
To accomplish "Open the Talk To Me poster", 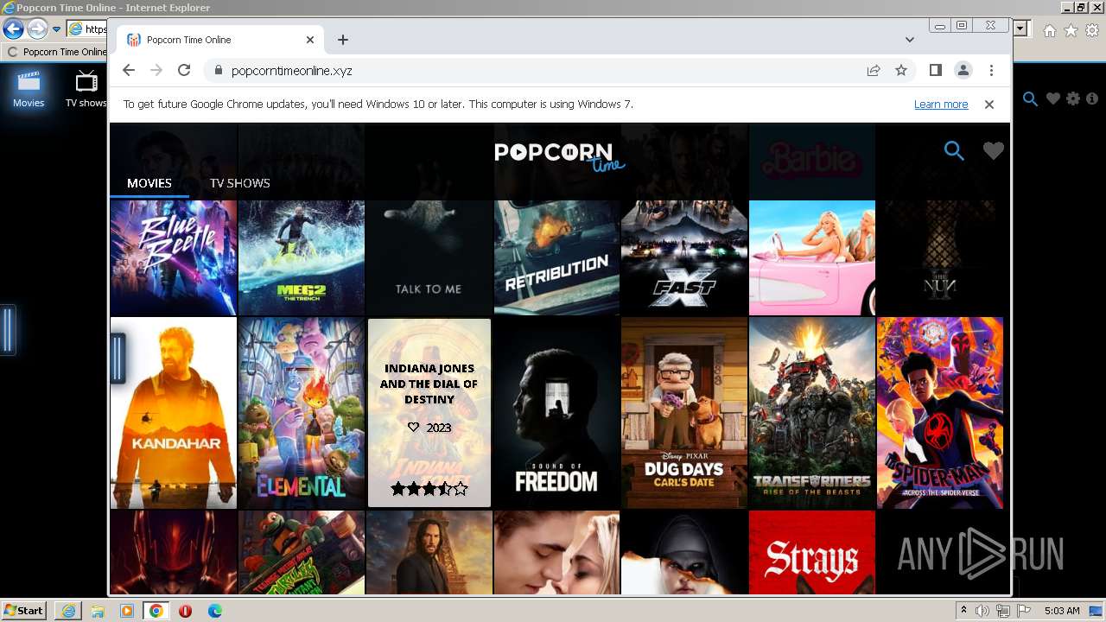I will click(x=429, y=257).
